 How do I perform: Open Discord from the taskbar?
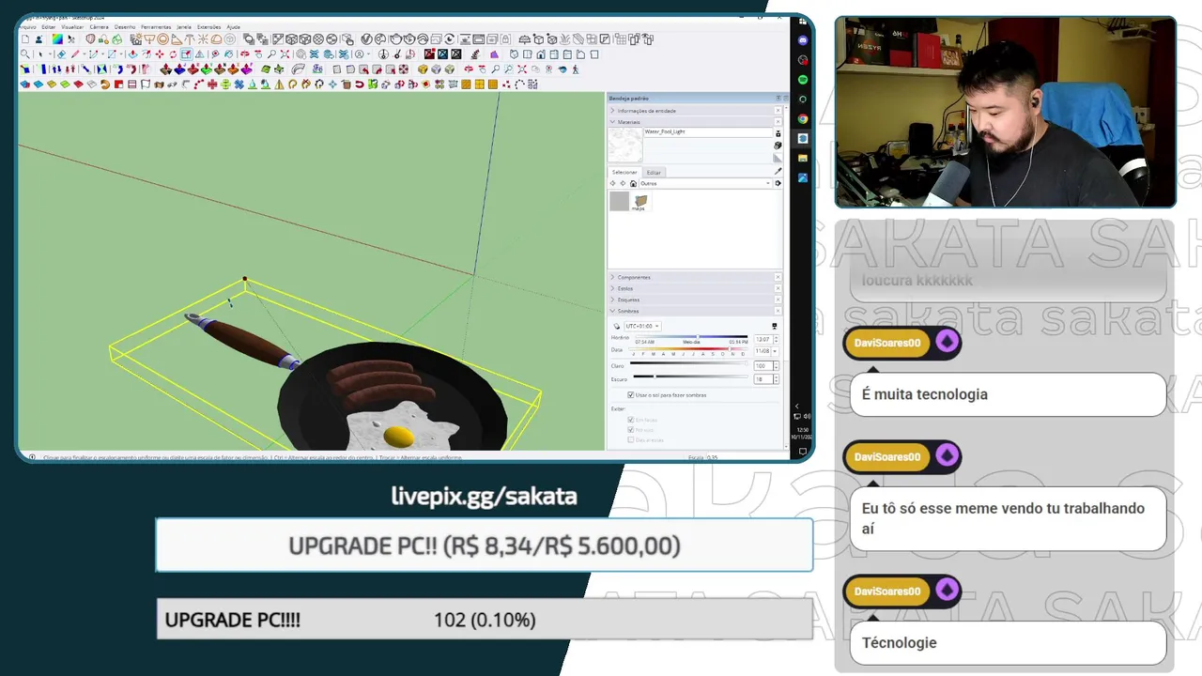(x=803, y=41)
